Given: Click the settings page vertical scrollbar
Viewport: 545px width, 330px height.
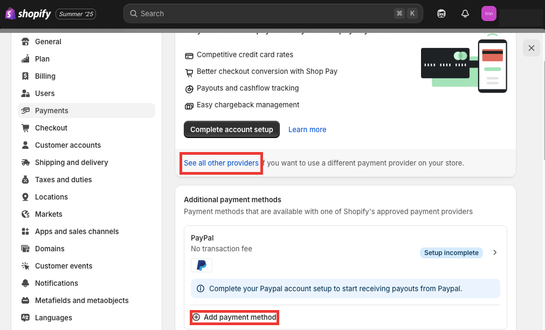Looking at the screenshot, I should [543, 111].
